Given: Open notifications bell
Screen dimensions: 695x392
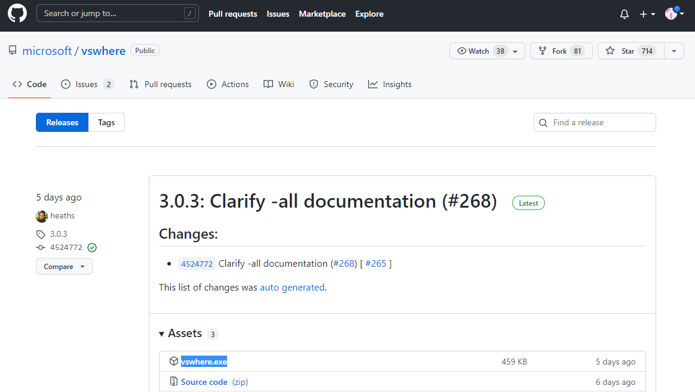Looking at the screenshot, I should point(624,14).
